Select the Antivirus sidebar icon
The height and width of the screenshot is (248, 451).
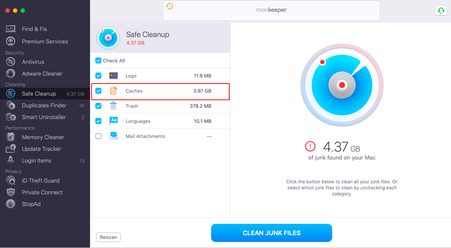(11, 62)
